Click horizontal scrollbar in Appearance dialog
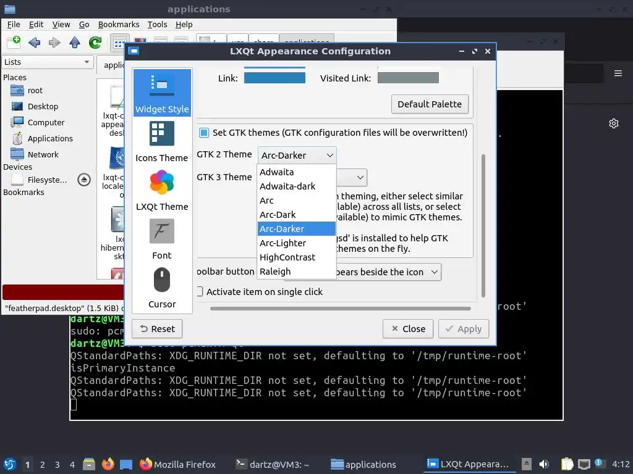The height and width of the screenshot is (474, 633). (x=341, y=309)
